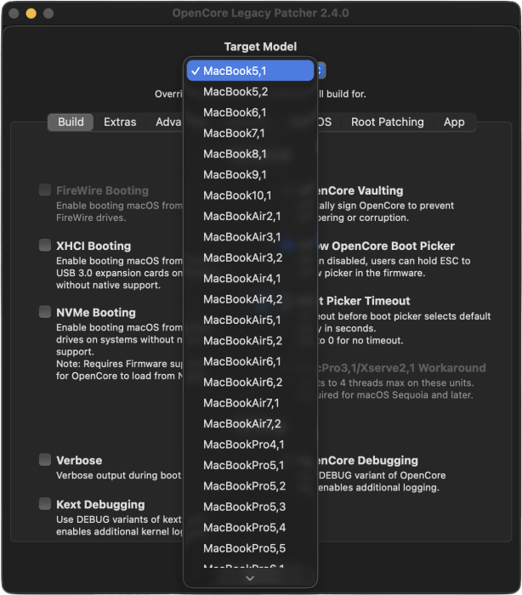Select MacBook5,1 in the model list
The image size is (522, 595).
(250, 71)
